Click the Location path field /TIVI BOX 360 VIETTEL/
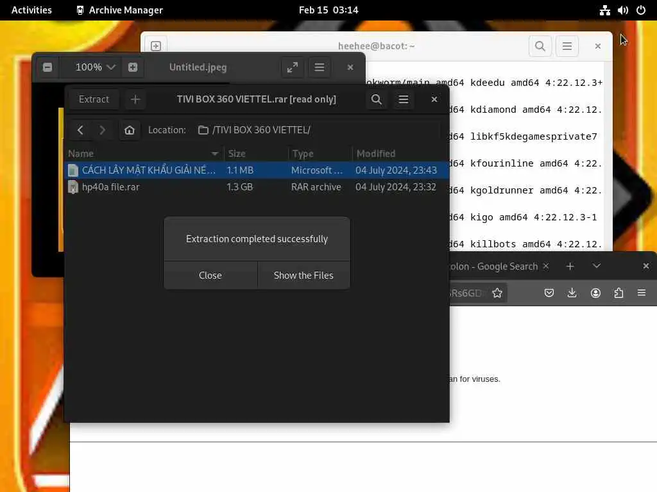 pos(316,130)
